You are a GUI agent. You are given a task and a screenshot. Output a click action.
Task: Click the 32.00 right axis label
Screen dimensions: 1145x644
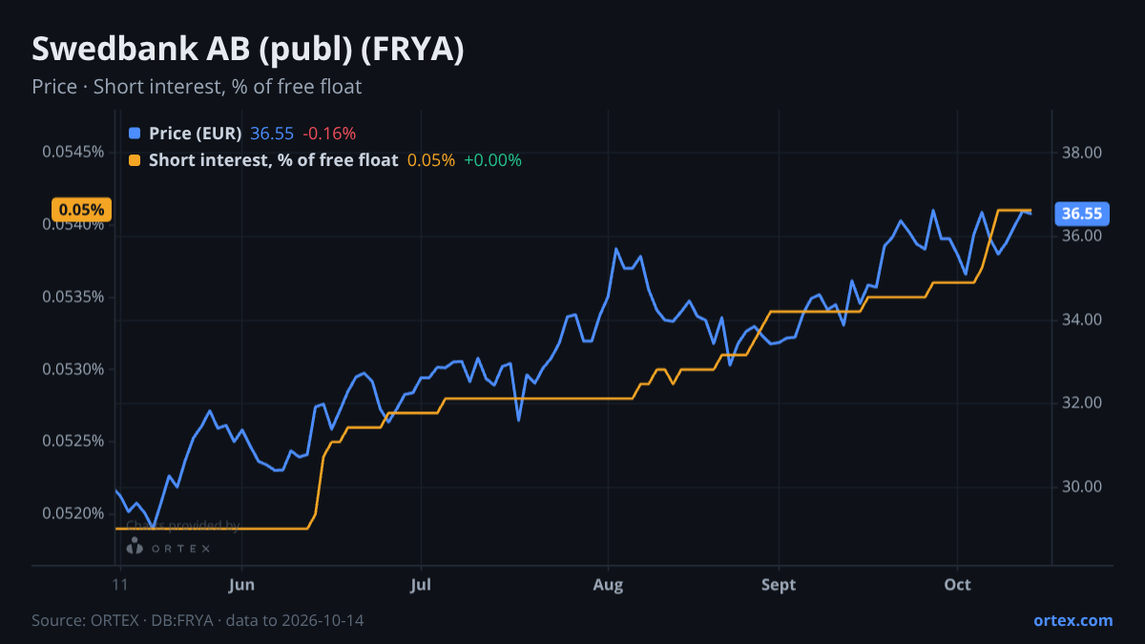point(1082,403)
